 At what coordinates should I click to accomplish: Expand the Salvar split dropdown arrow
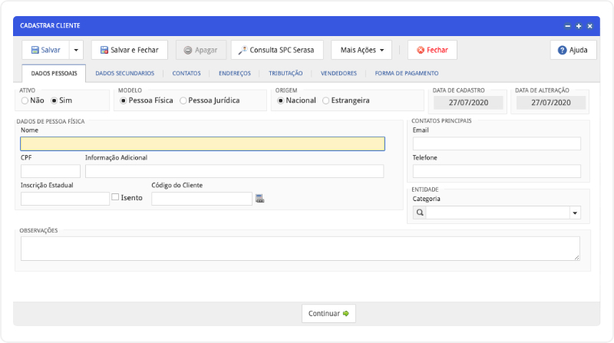click(x=76, y=50)
